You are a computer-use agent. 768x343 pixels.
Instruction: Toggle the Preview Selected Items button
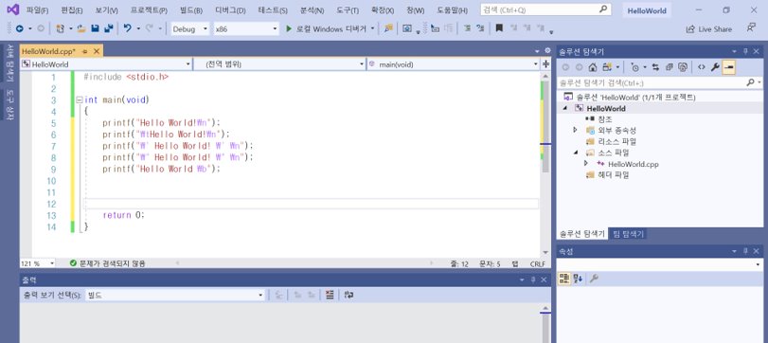[729, 67]
